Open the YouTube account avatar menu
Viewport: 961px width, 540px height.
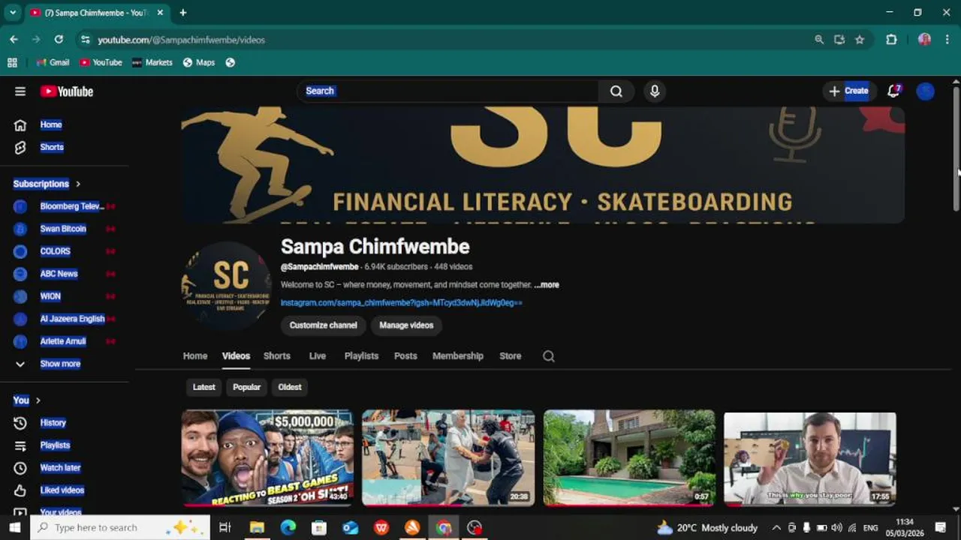pos(926,91)
